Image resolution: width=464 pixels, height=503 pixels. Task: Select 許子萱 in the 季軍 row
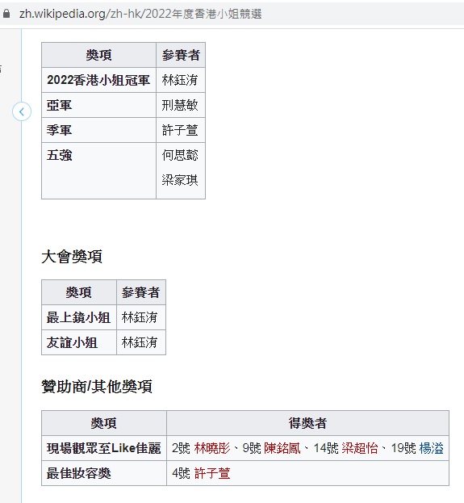(x=180, y=130)
